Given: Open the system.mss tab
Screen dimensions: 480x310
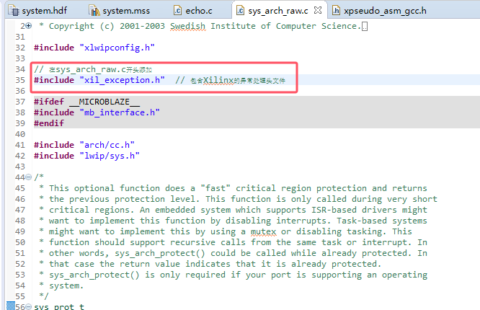Looking at the screenshot, I should coord(127,11).
